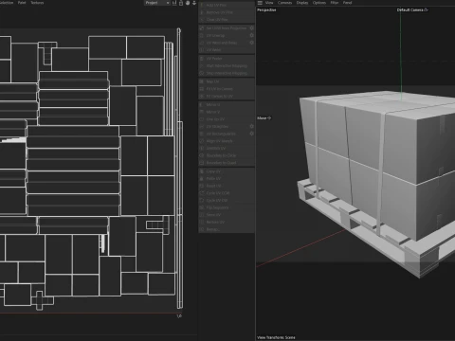455x341 pixels.
Task: Click the View Transform: Scene status text
Action: (x=276, y=337)
